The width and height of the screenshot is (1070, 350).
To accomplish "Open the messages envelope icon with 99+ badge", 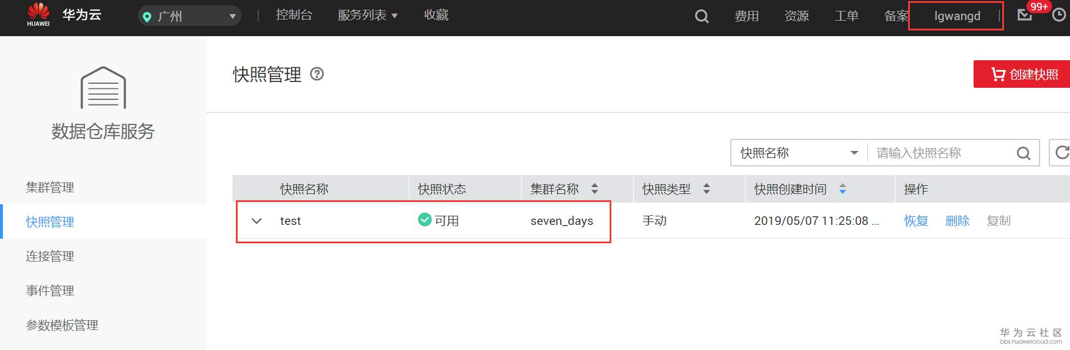I will tap(1025, 15).
